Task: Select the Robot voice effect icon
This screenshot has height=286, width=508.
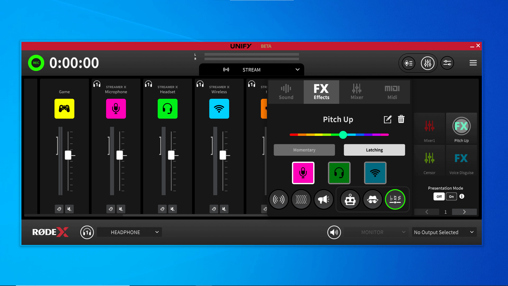Action: [x=350, y=199]
